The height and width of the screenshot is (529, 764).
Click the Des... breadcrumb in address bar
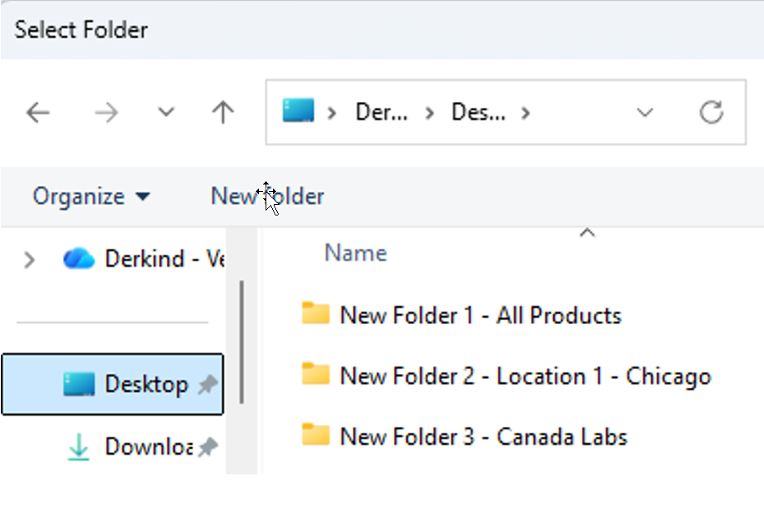click(x=479, y=113)
